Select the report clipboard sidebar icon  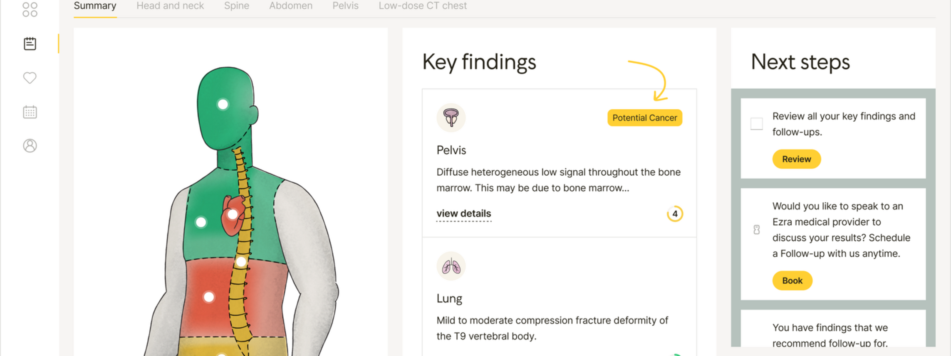pyautogui.click(x=30, y=44)
